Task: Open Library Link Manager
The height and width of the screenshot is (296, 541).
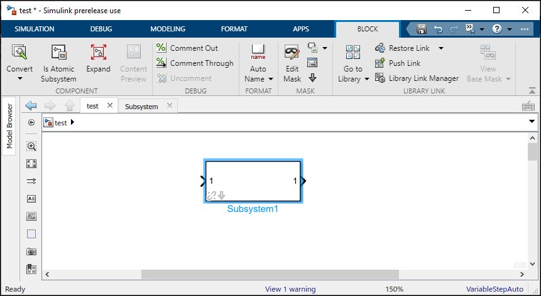Action: tap(417, 78)
